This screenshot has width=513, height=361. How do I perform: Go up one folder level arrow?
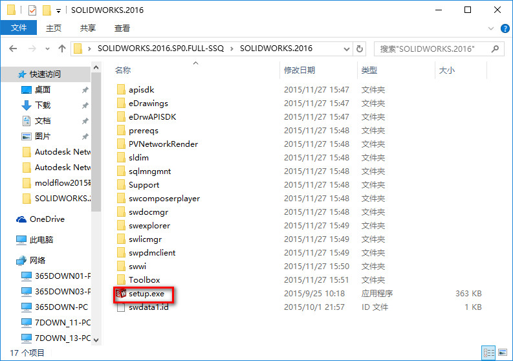62,49
